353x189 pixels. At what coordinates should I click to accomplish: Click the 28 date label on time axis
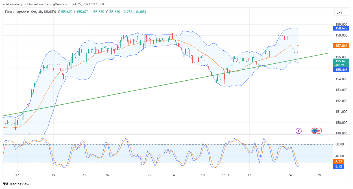(319, 175)
